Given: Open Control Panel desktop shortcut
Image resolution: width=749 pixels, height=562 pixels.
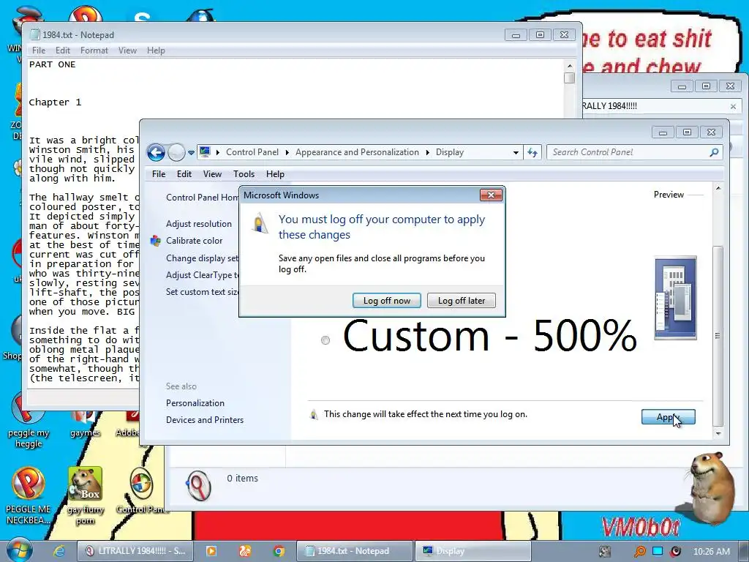Looking at the screenshot, I should point(143,492).
